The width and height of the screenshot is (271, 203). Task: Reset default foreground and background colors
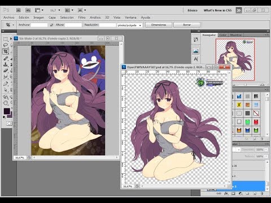4,117
